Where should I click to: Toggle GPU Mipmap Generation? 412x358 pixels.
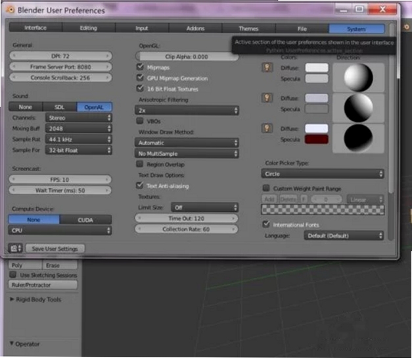(x=140, y=78)
